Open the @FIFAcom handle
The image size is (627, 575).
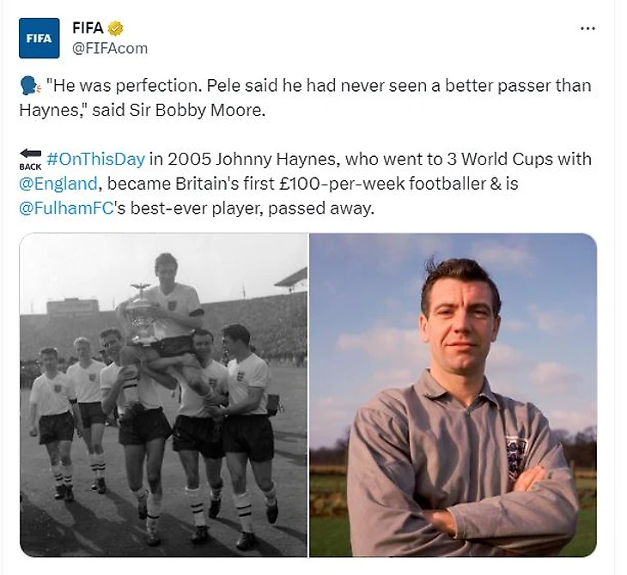108,48
